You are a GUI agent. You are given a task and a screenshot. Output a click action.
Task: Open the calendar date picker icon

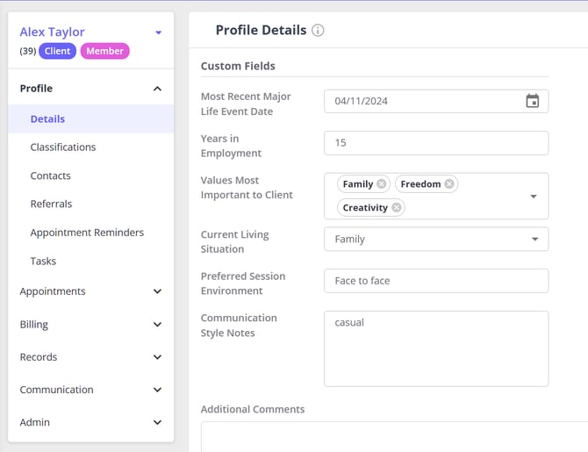click(532, 101)
